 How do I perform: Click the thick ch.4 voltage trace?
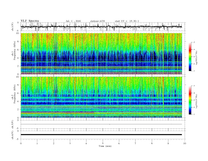pyautogui.click(x=101, y=135)
